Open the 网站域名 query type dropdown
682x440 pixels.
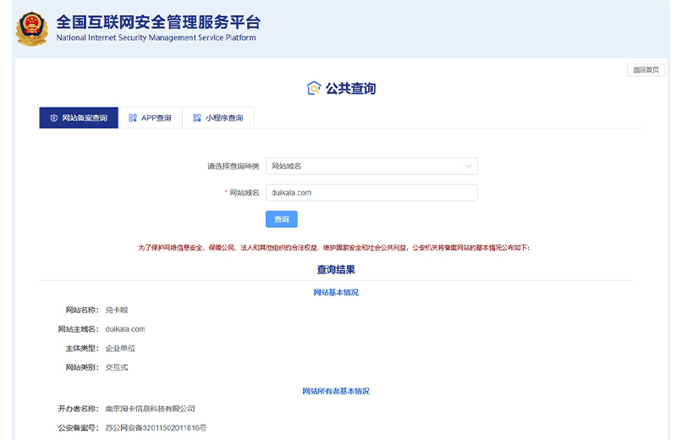tap(371, 166)
